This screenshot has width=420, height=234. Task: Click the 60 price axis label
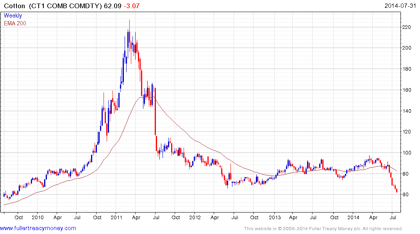tap(406, 195)
